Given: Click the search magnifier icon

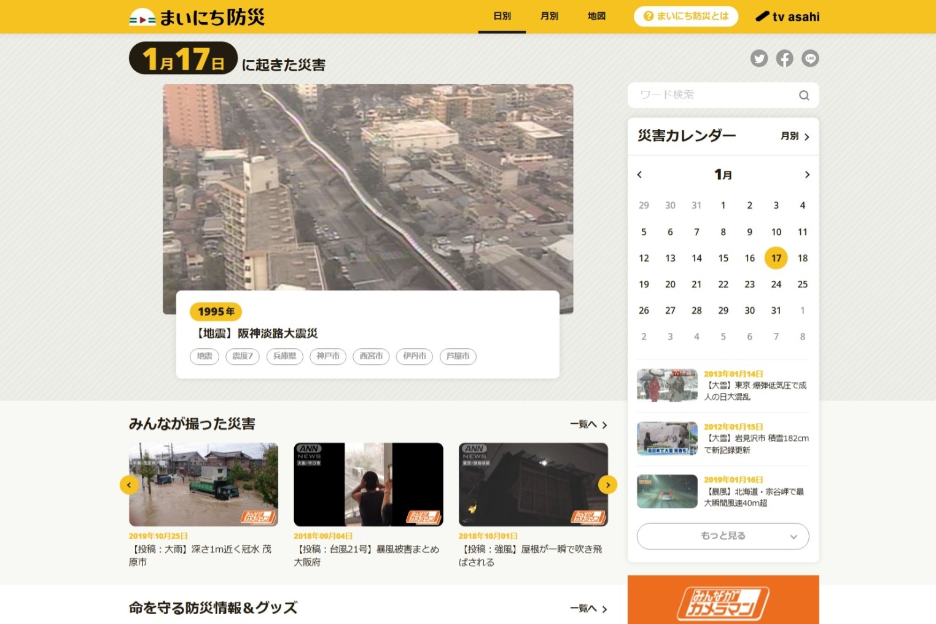Looking at the screenshot, I should tap(804, 95).
